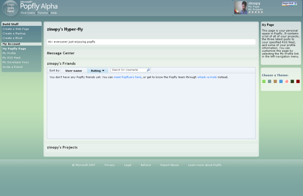
Task: Click zinopy's Friends heading
Action: pos(61,63)
